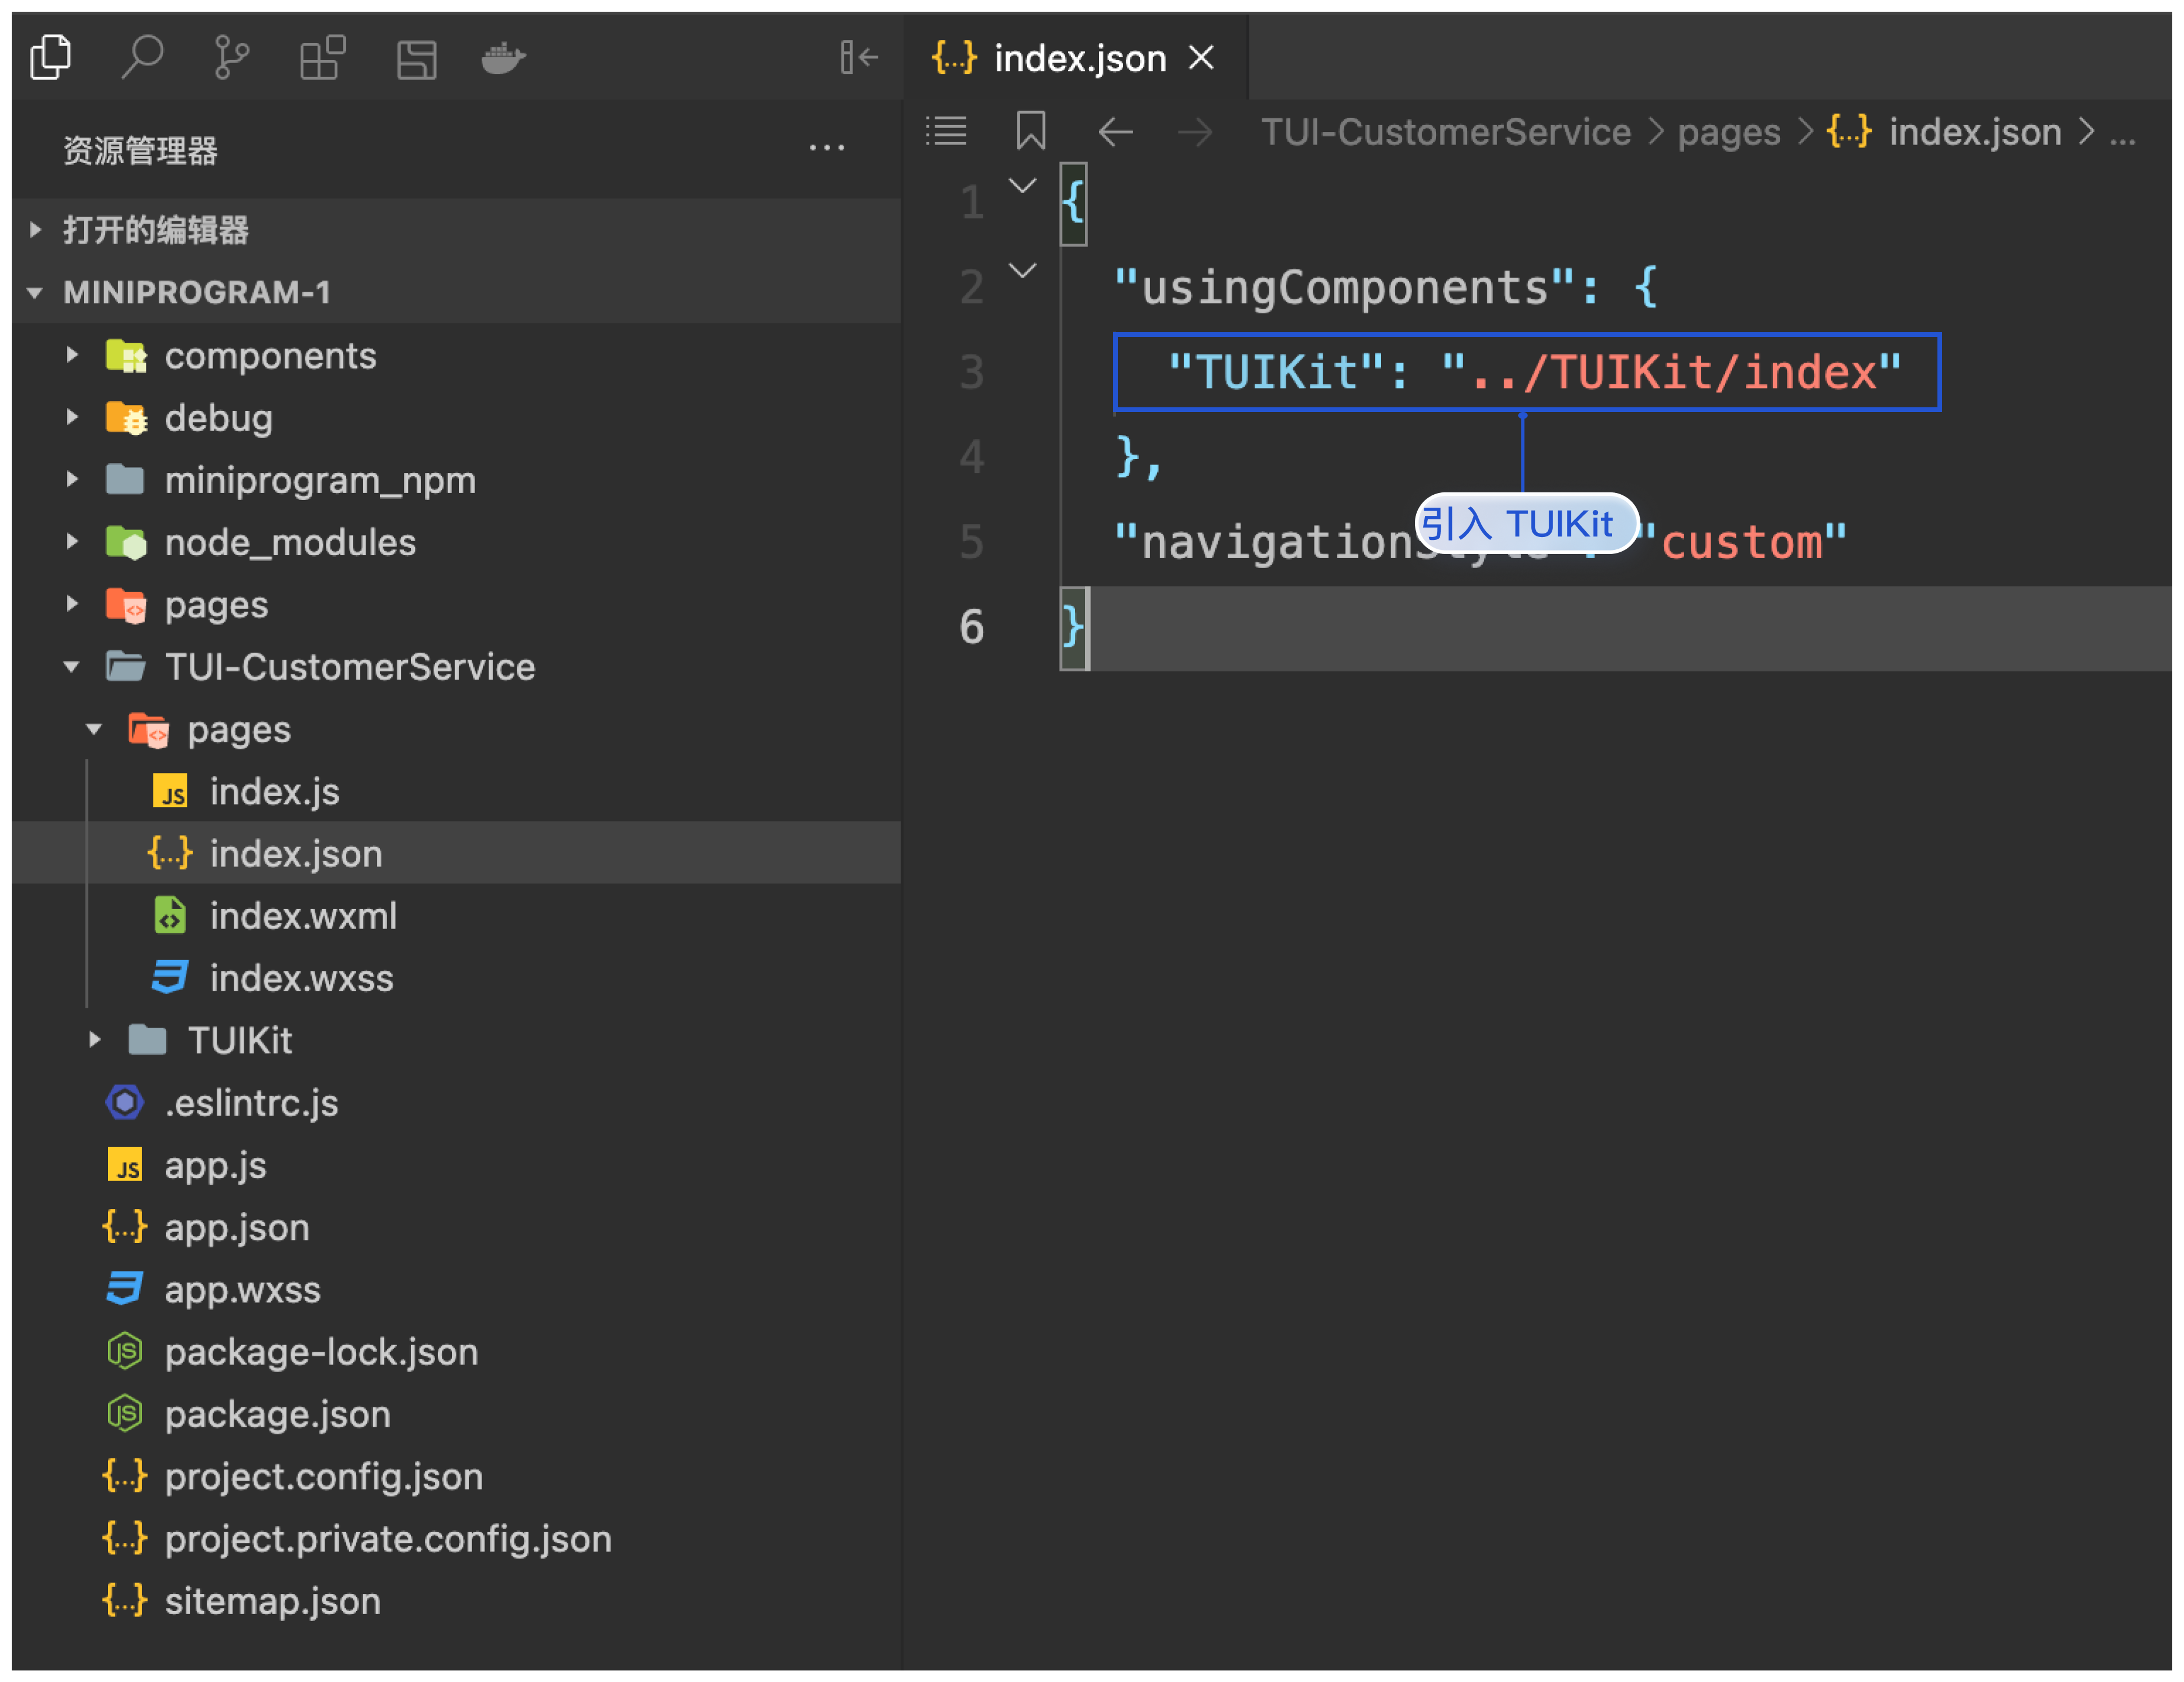This screenshot has height=1682, width=2184.
Task: Collapse the TUI-CustomerService folder
Action: [72, 667]
